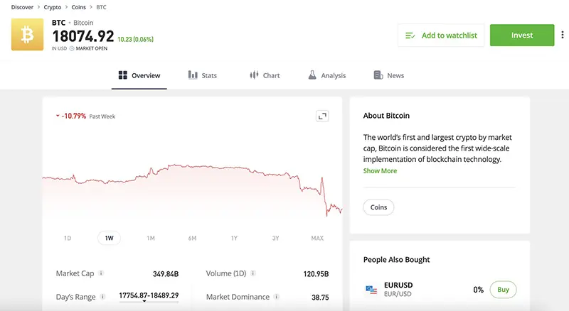The height and width of the screenshot is (311, 569).
Task: Open the News tab
Action: (388, 75)
